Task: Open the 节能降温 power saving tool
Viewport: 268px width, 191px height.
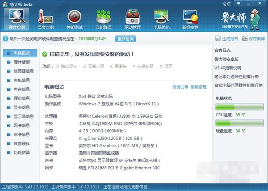Action: click(104, 19)
